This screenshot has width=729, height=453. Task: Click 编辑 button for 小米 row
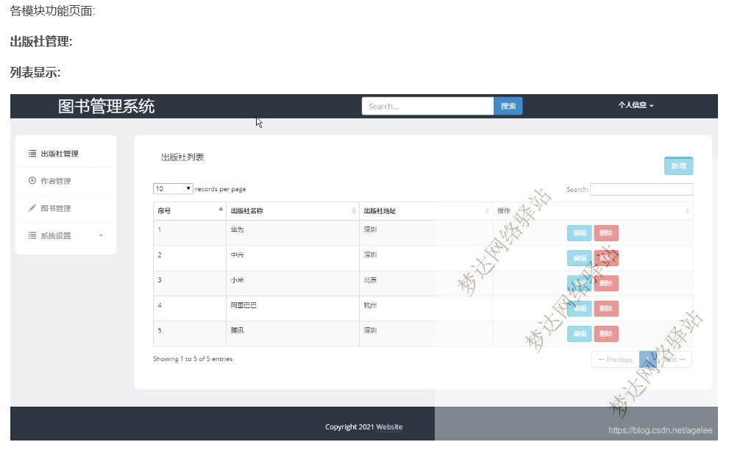(x=579, y=283)
